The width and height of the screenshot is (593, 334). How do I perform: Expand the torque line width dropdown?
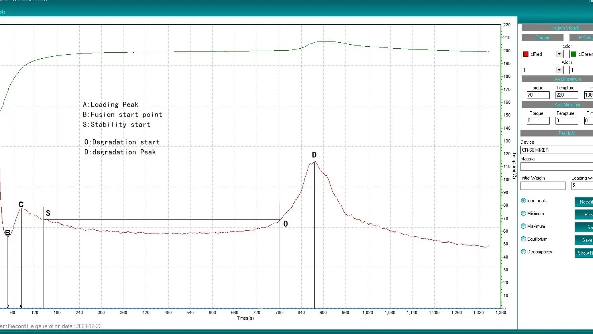tap(559, 70)
